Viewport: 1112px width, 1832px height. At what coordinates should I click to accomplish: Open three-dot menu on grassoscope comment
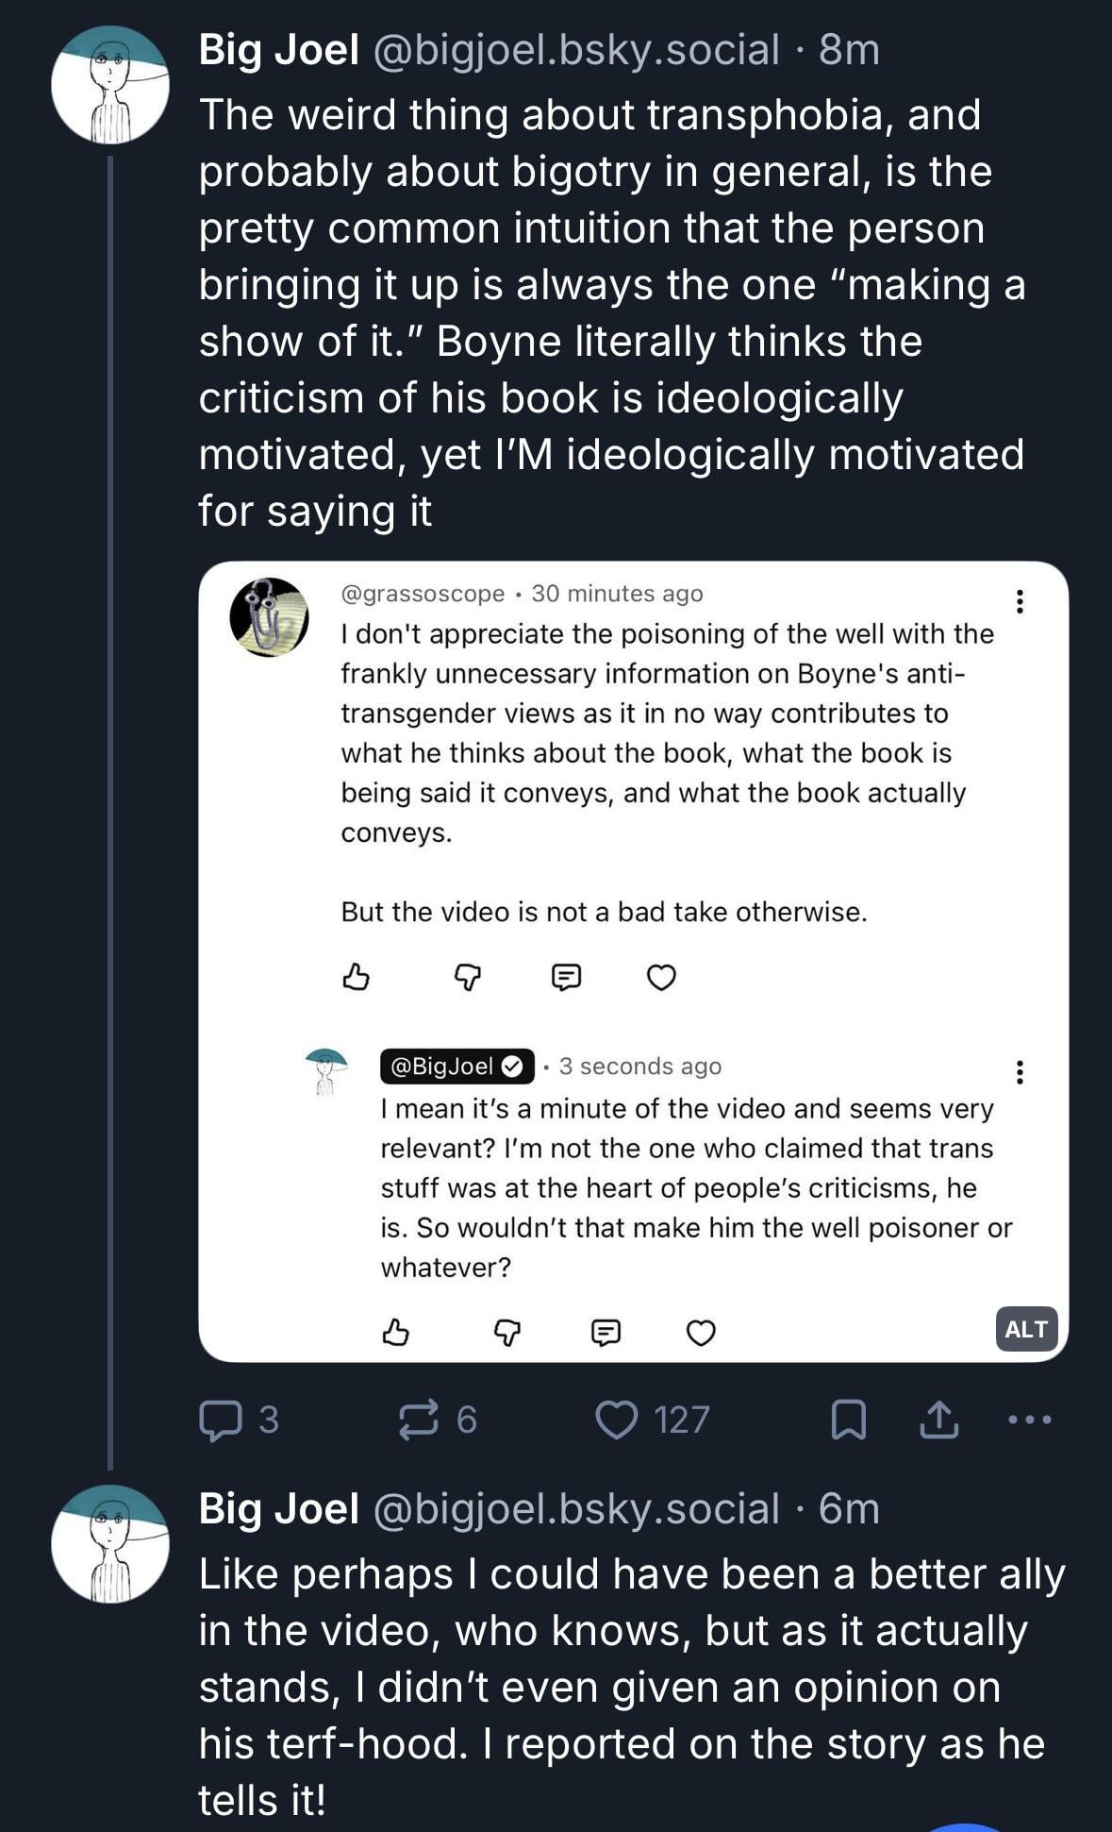(x=1019, y=601)
